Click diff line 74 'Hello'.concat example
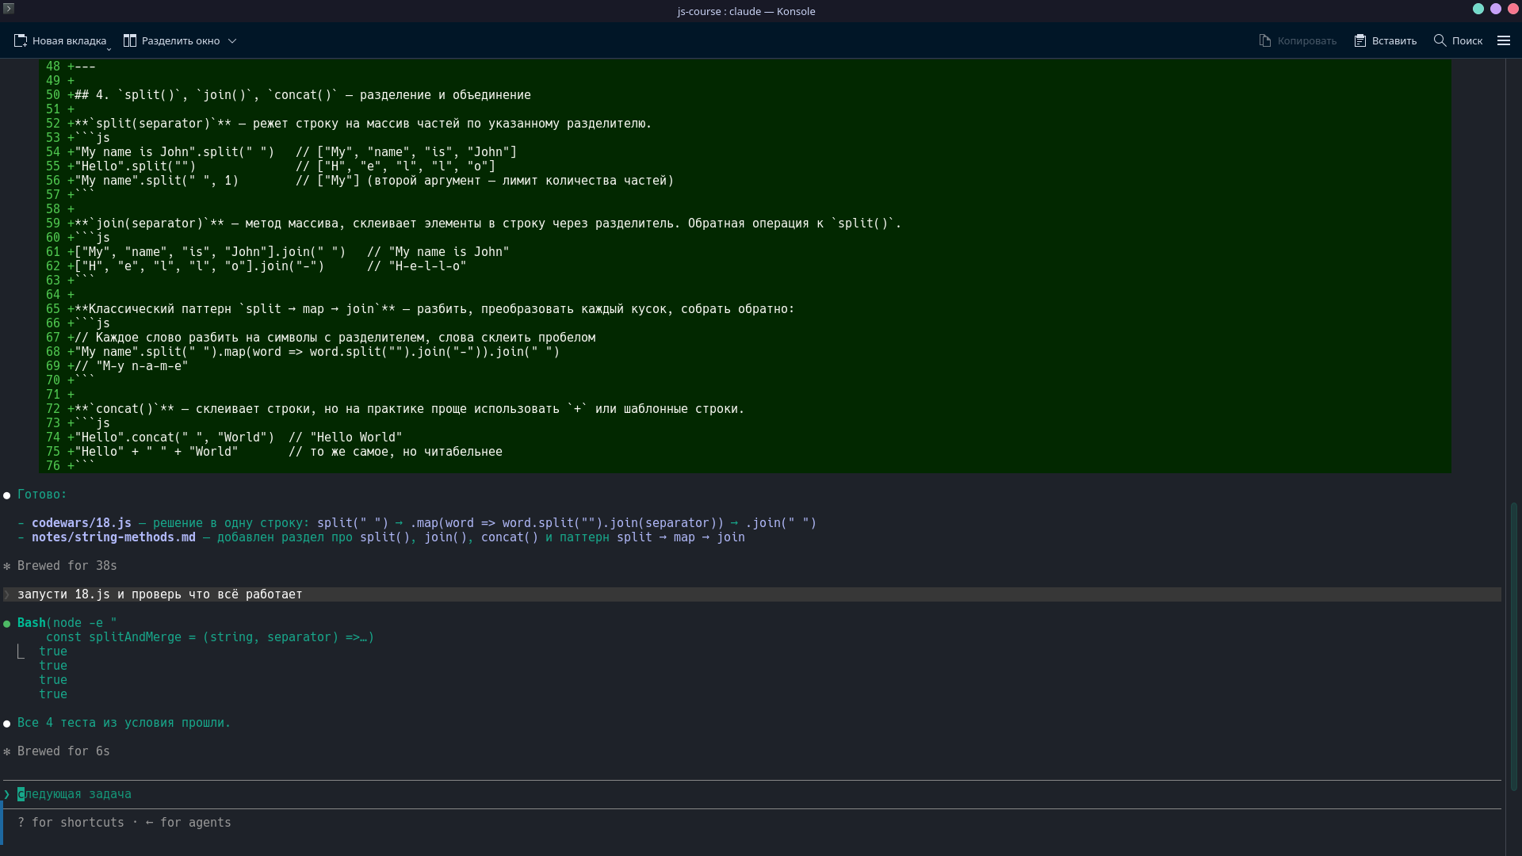The height and width of the screenshot is (856, 1522). (239, 438)
